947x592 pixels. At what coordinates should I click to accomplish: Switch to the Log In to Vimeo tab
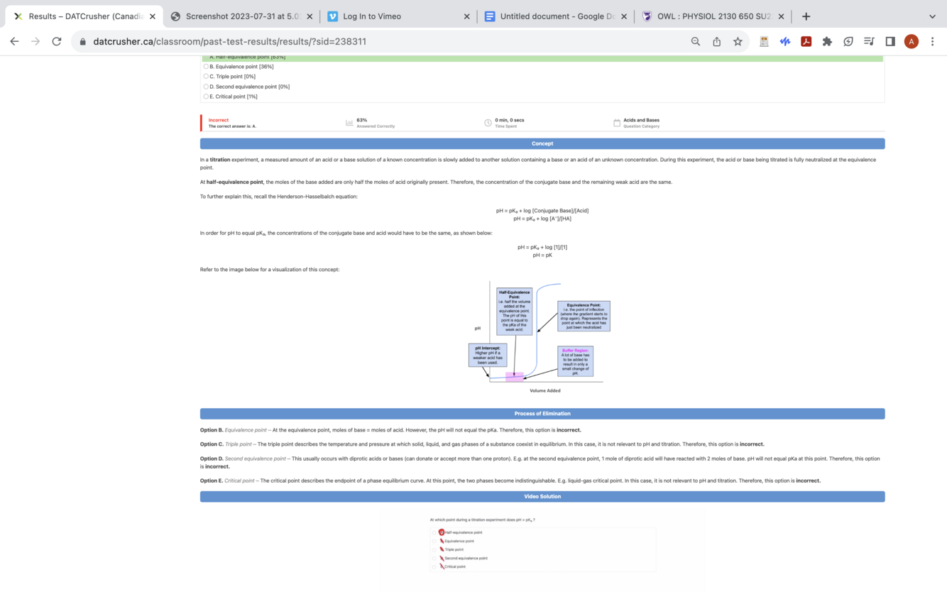point(398,16)
